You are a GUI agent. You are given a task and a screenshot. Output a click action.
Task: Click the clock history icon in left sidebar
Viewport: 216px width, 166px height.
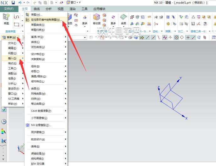click(4, 121)
